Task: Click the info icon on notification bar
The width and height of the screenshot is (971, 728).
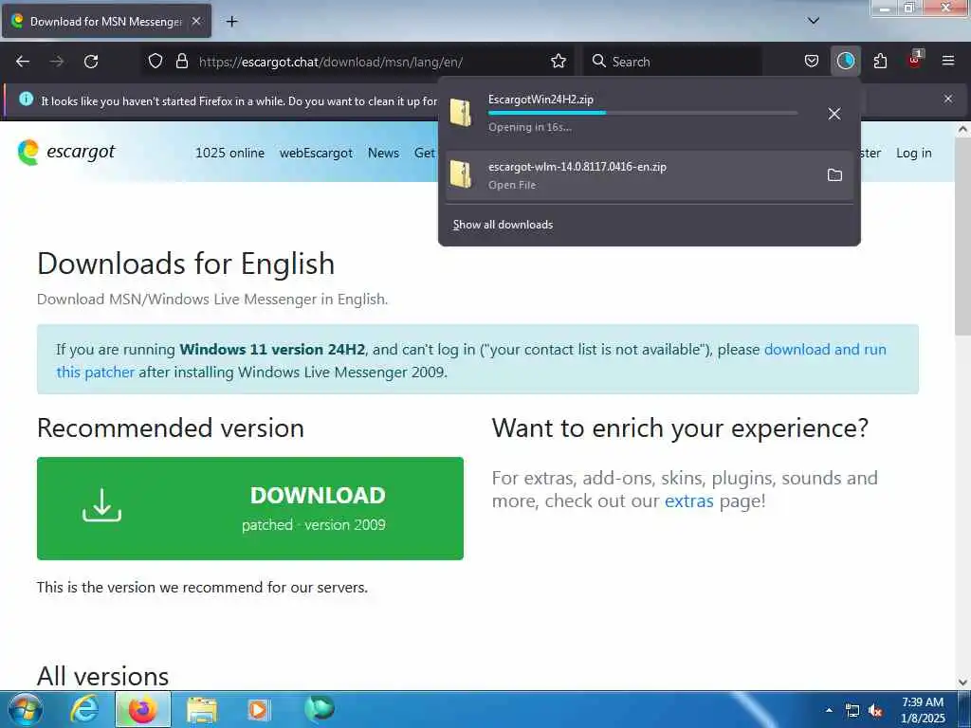Action: tap(26, 99)
